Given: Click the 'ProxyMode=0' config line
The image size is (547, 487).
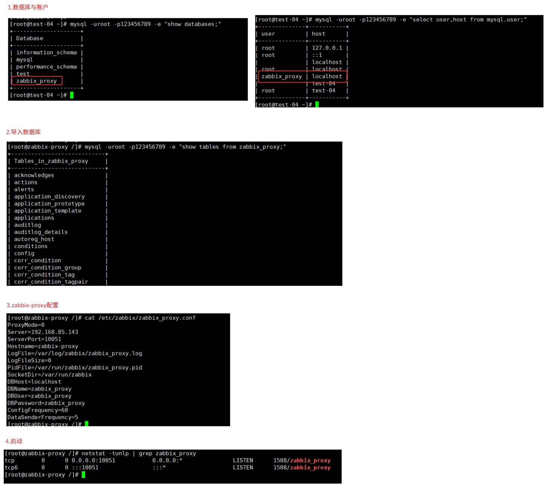Looking at the screenshot, I should [26, 325].
